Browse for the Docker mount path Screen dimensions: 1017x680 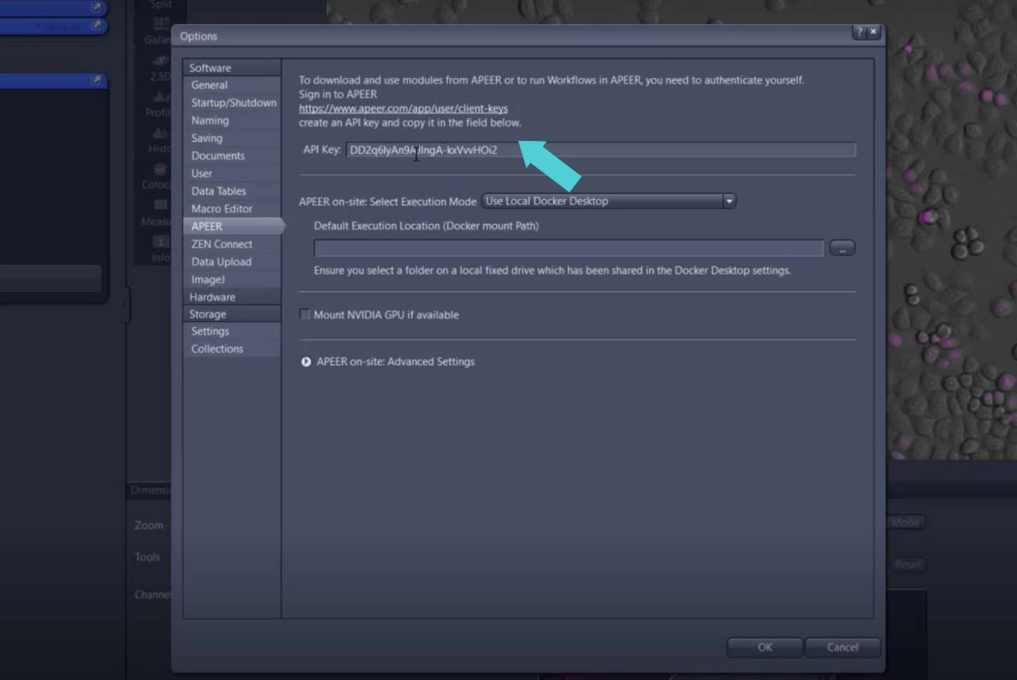point(842,247)
